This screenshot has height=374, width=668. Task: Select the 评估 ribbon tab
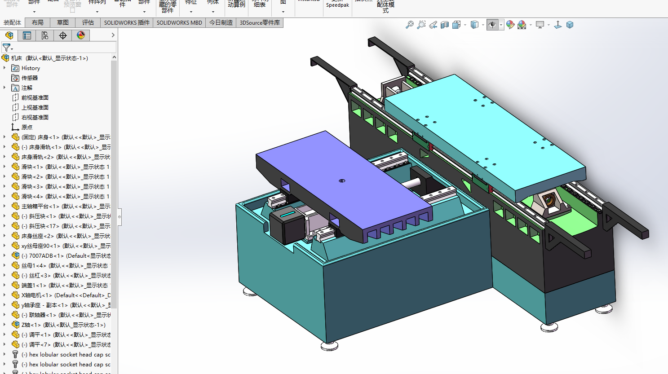[x=88, y=22]
